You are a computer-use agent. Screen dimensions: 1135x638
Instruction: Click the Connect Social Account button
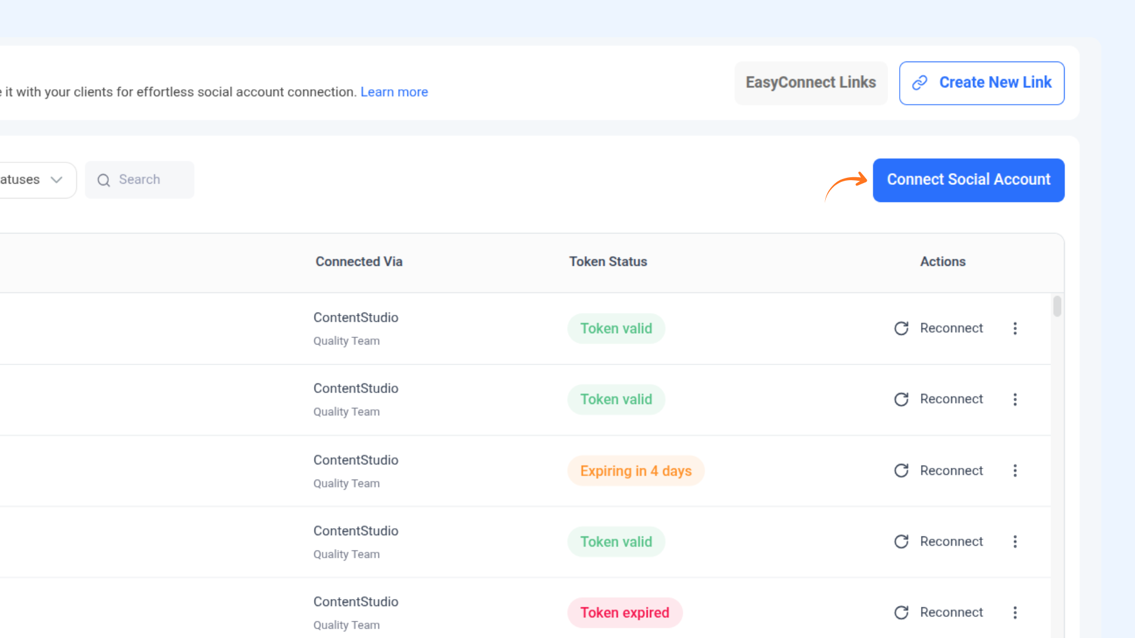968,180
